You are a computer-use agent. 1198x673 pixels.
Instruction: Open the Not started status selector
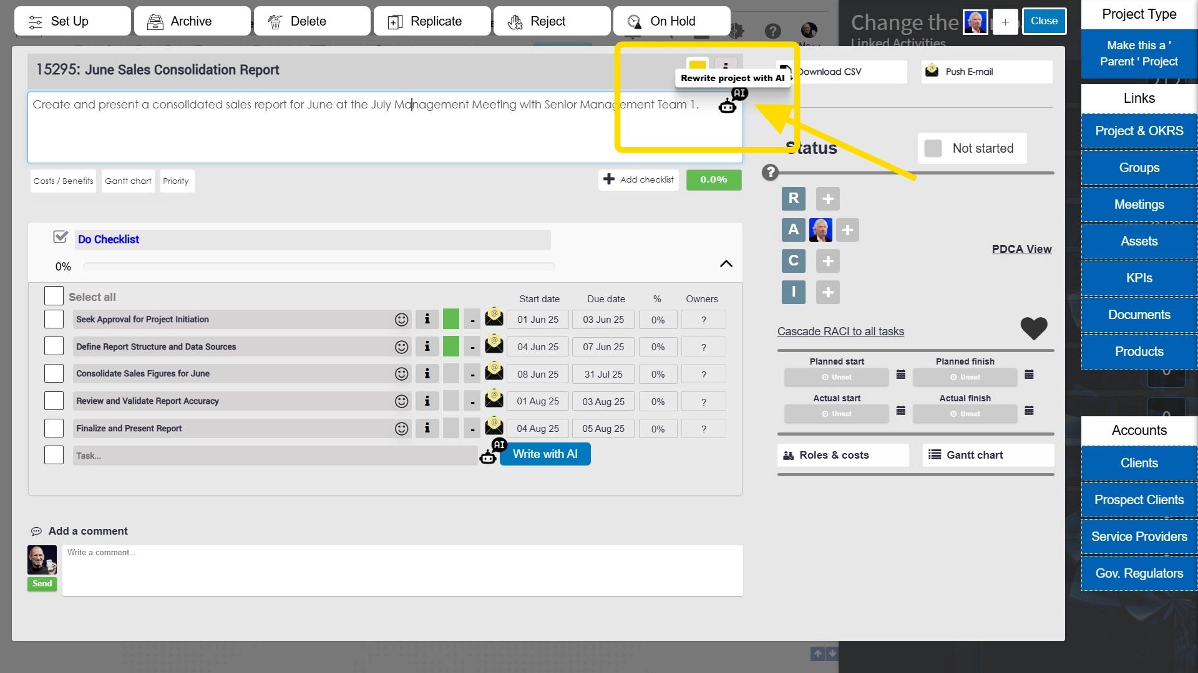[x=972, y=148]
